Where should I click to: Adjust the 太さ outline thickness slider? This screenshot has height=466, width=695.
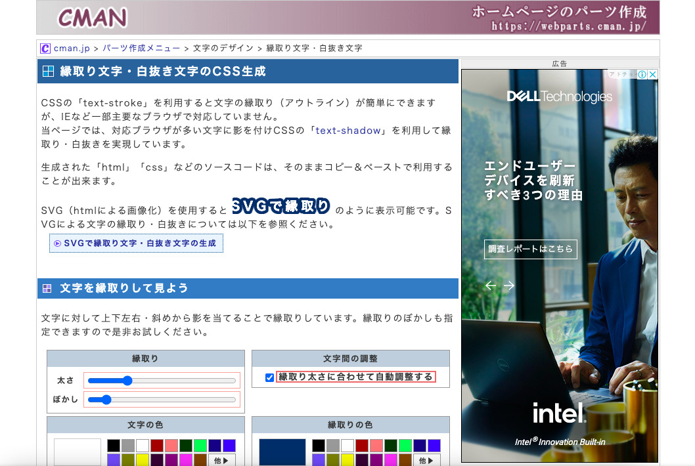[x=129, y=379]
